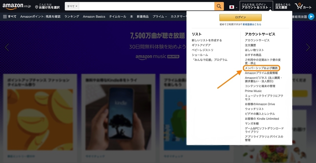Open Amazon Basics in nav bar
Image resolution: width=316 pixels, height=163 pixels.
(94, 17)
